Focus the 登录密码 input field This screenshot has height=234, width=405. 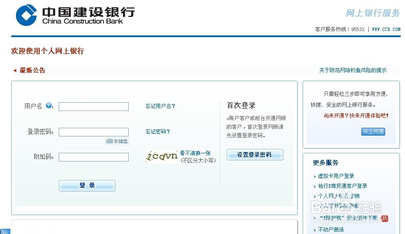click(94, 132)
